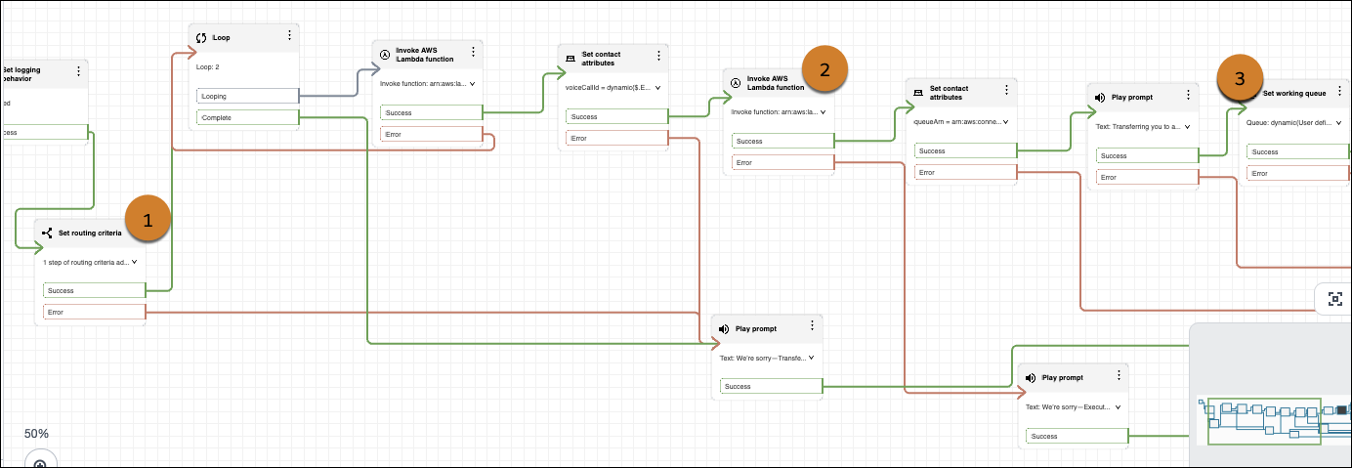Expand the Text: Transferring you to a details chevron
The height and width of the screenshot is (468, 1352).
click(x=1188, y=127)
